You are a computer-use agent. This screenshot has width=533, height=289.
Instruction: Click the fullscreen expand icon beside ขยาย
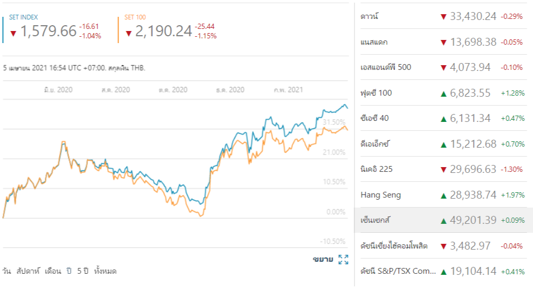[x=343, y=259]
